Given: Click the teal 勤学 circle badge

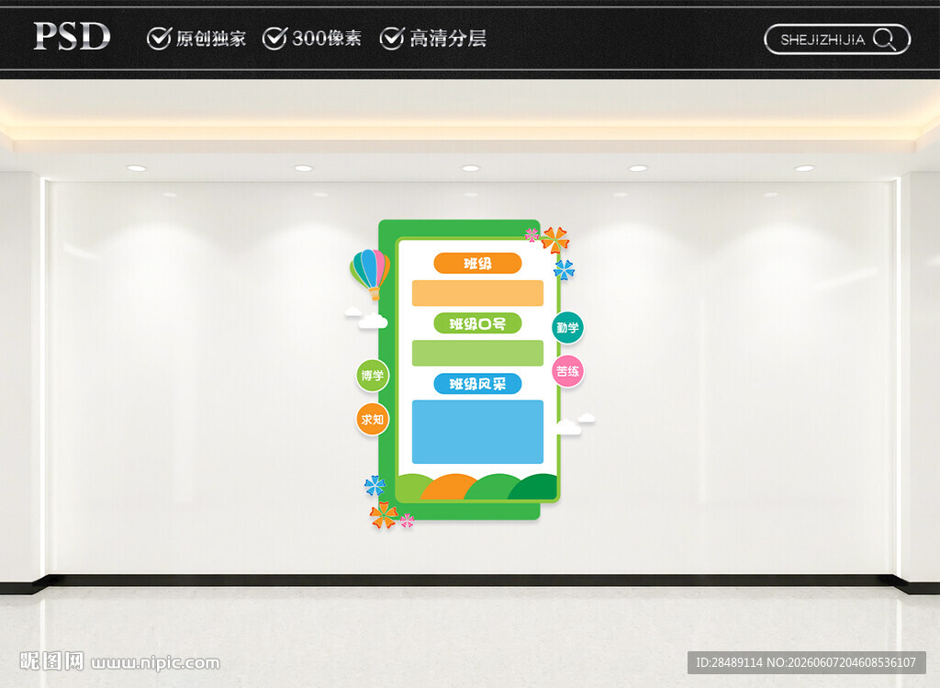Looking at the screenshot, I should click(x=567, y=328).
